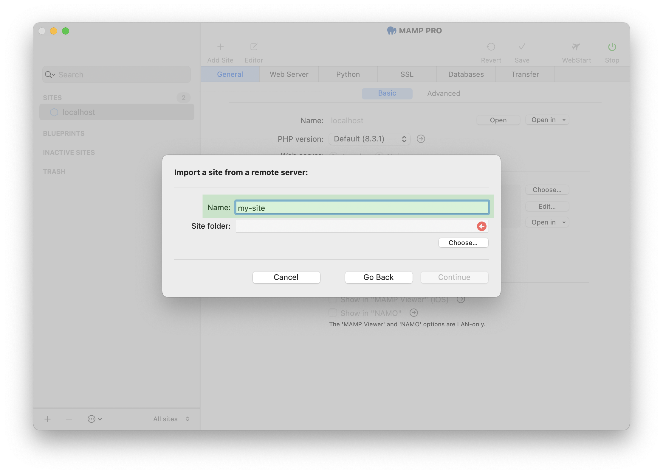663x474 pixels.
Task: Switch to the SSL tab
Action: point(407,74)
